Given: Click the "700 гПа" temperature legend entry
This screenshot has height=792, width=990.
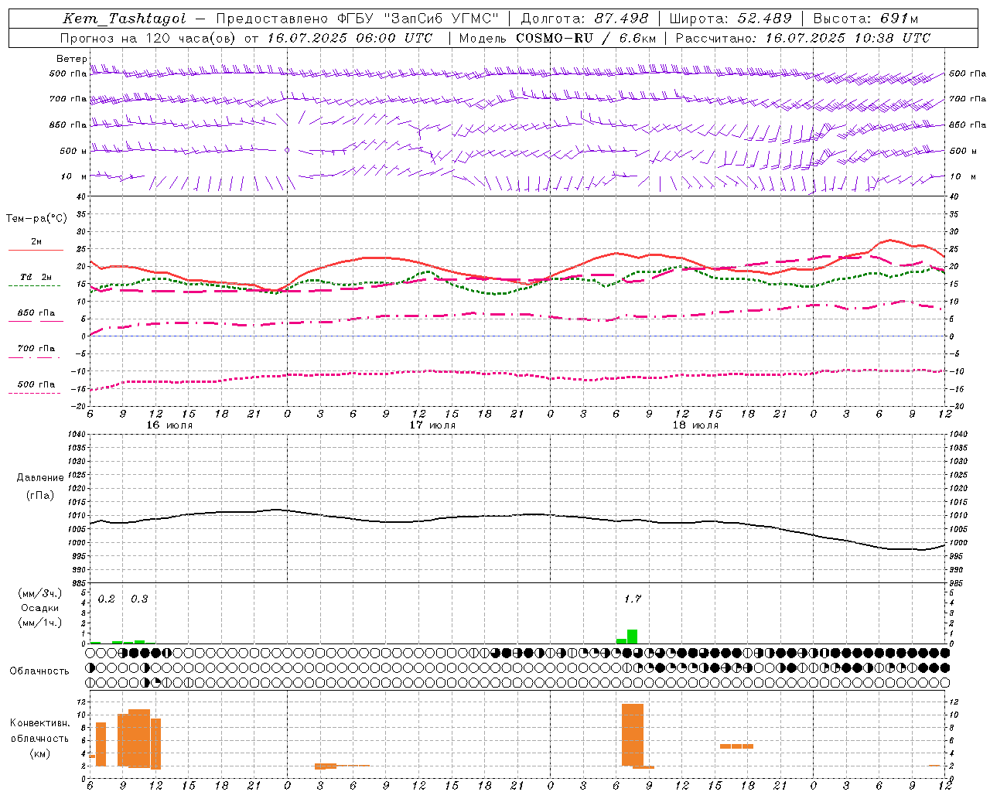Looking at the screenshot, I should [36, 349].
